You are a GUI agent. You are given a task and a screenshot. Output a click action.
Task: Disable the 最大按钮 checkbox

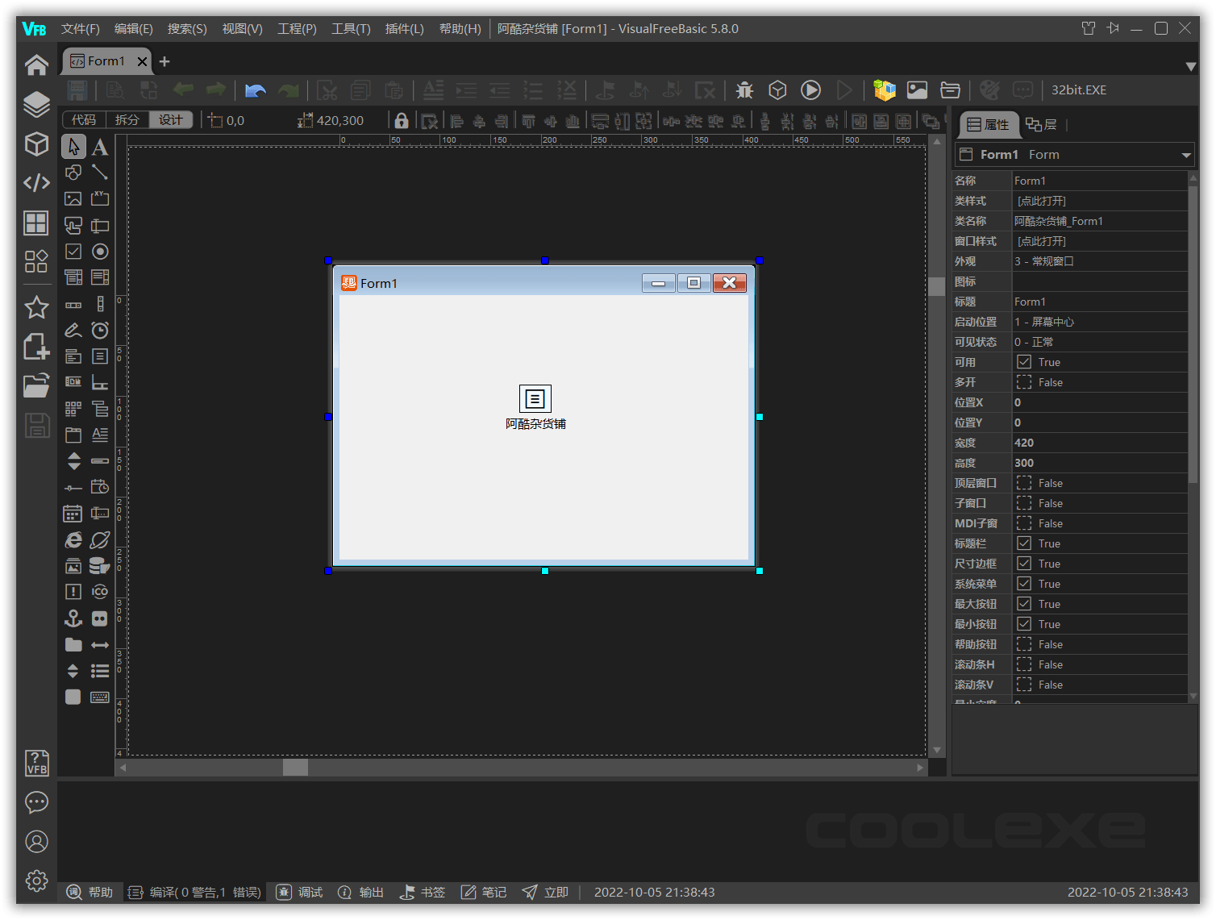(x=1023, y=603)
